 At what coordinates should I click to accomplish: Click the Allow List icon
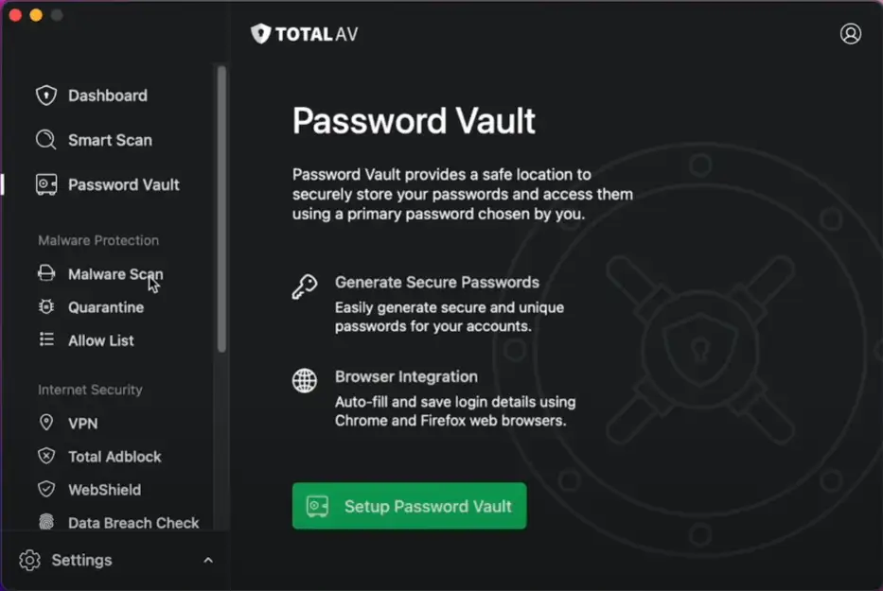(x=46, y=340)
